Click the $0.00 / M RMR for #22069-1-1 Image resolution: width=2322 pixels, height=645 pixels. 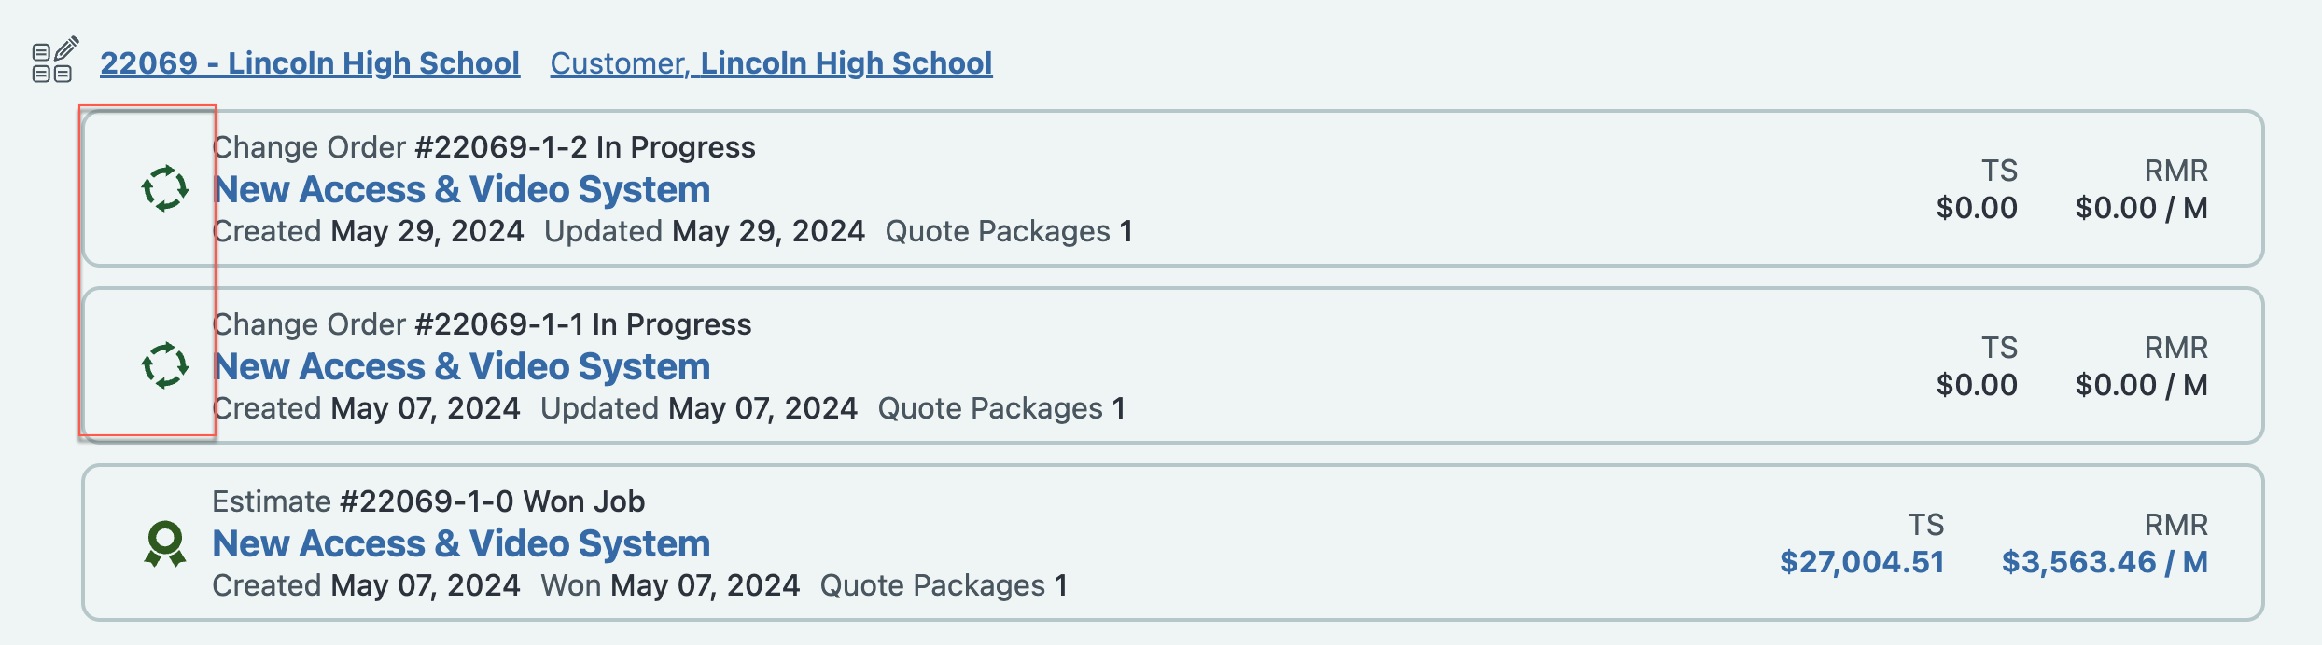(x=2142, y=385)
